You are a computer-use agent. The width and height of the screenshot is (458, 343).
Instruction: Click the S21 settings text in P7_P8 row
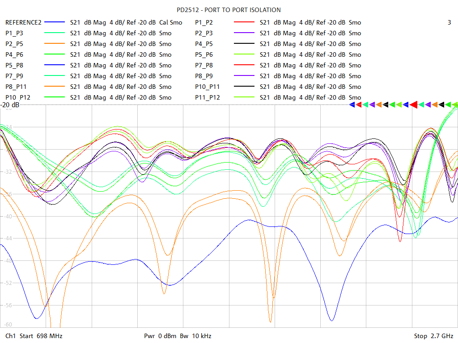310,65
